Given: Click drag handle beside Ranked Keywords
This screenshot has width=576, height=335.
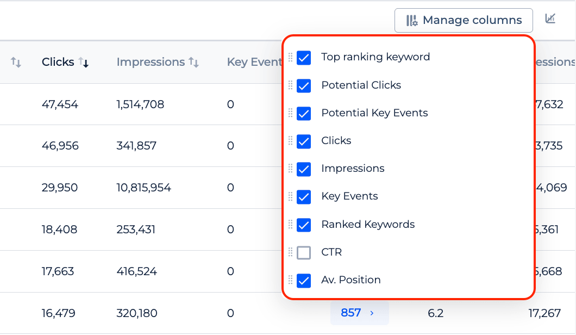Looking at the screenshot, I should [290, 224].
